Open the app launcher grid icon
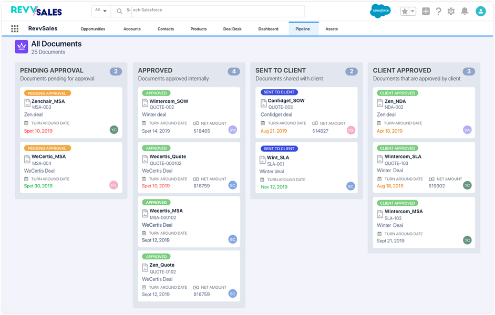The image size is (495, 315). (x=15, y=29)
